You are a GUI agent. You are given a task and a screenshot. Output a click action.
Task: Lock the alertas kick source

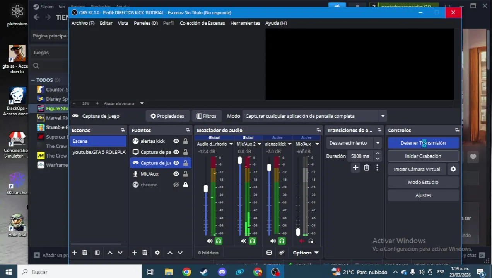coord(186,141)
